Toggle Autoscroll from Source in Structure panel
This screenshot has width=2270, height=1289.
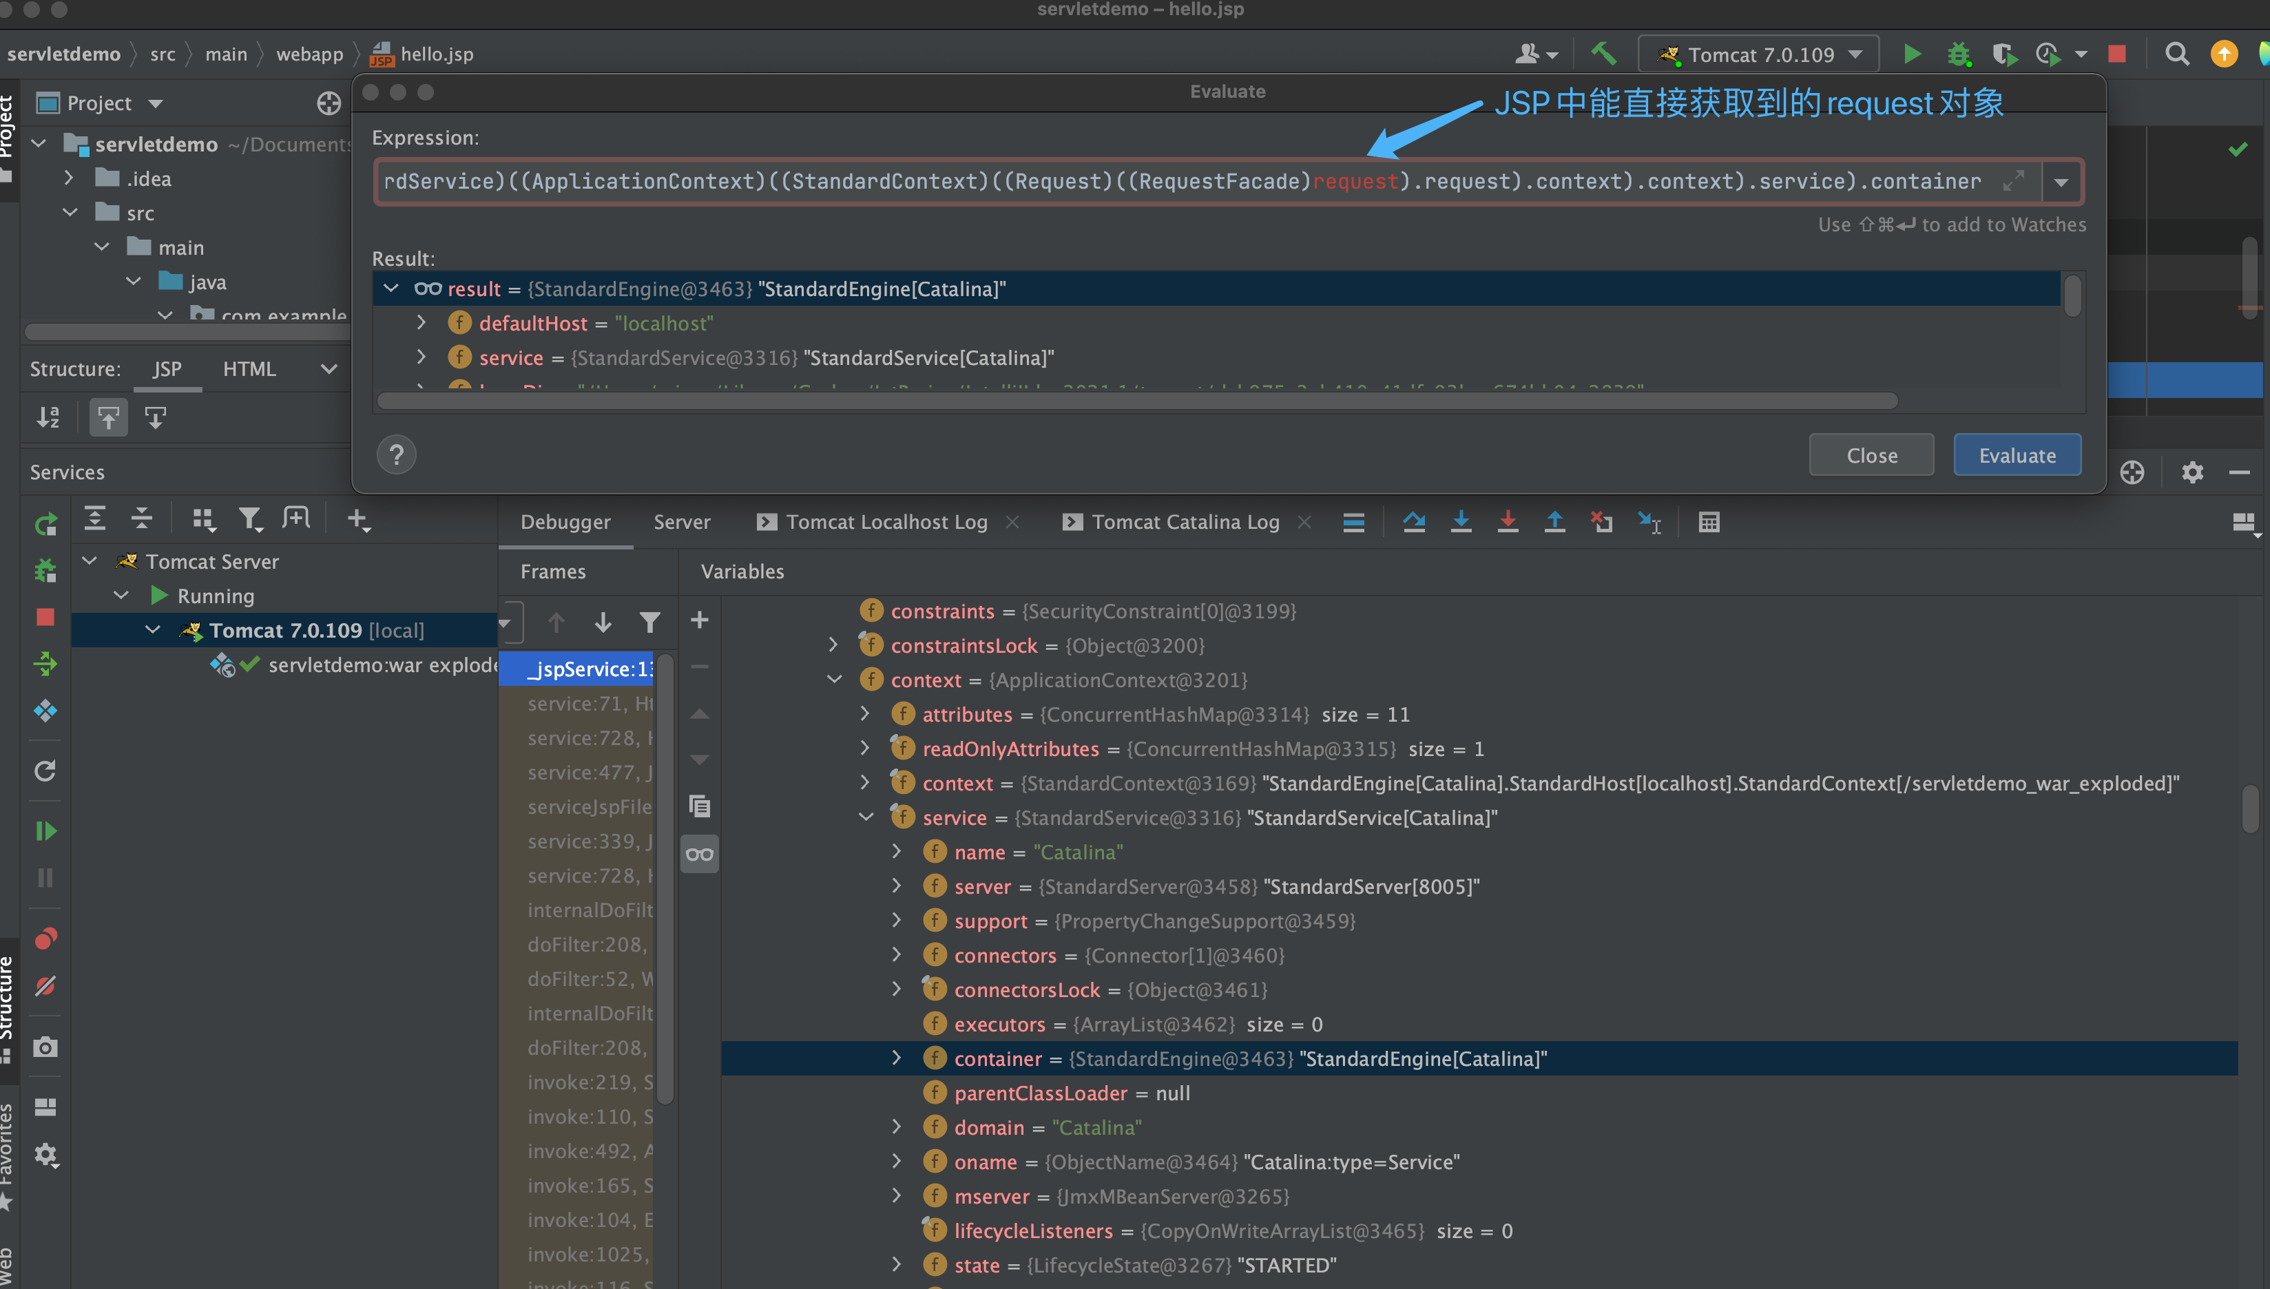(156, 417)
